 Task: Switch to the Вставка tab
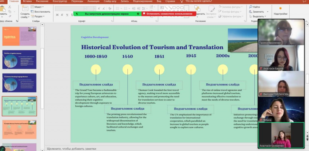tap(27, 1)
